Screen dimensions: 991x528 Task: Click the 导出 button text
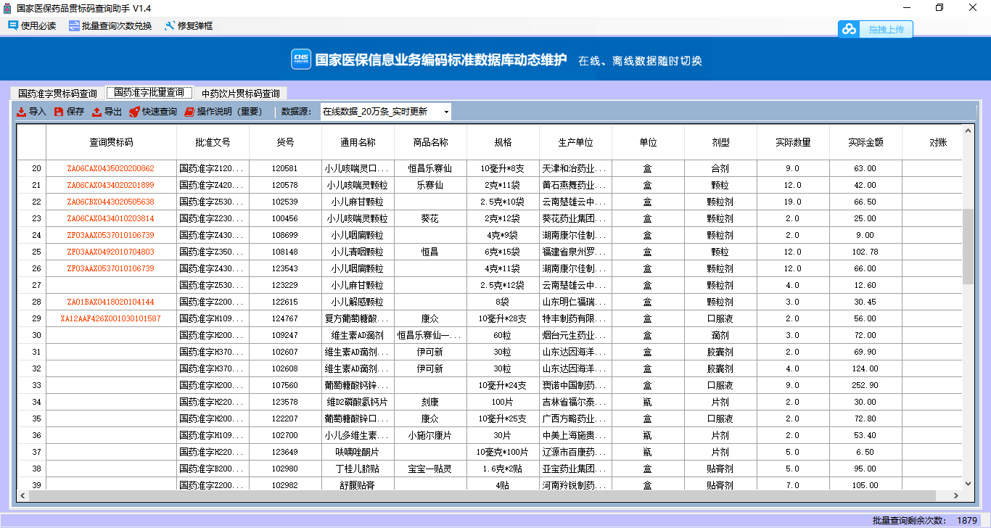click(x=113, y=112)
